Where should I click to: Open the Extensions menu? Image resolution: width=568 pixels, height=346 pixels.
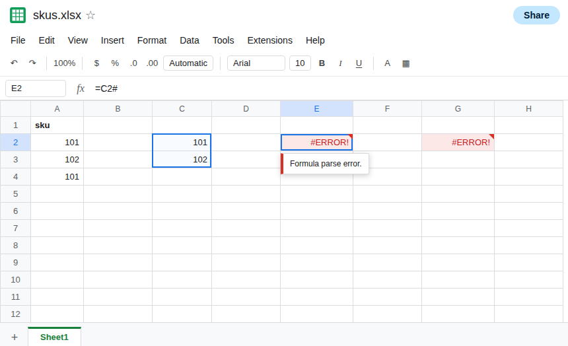270,40
